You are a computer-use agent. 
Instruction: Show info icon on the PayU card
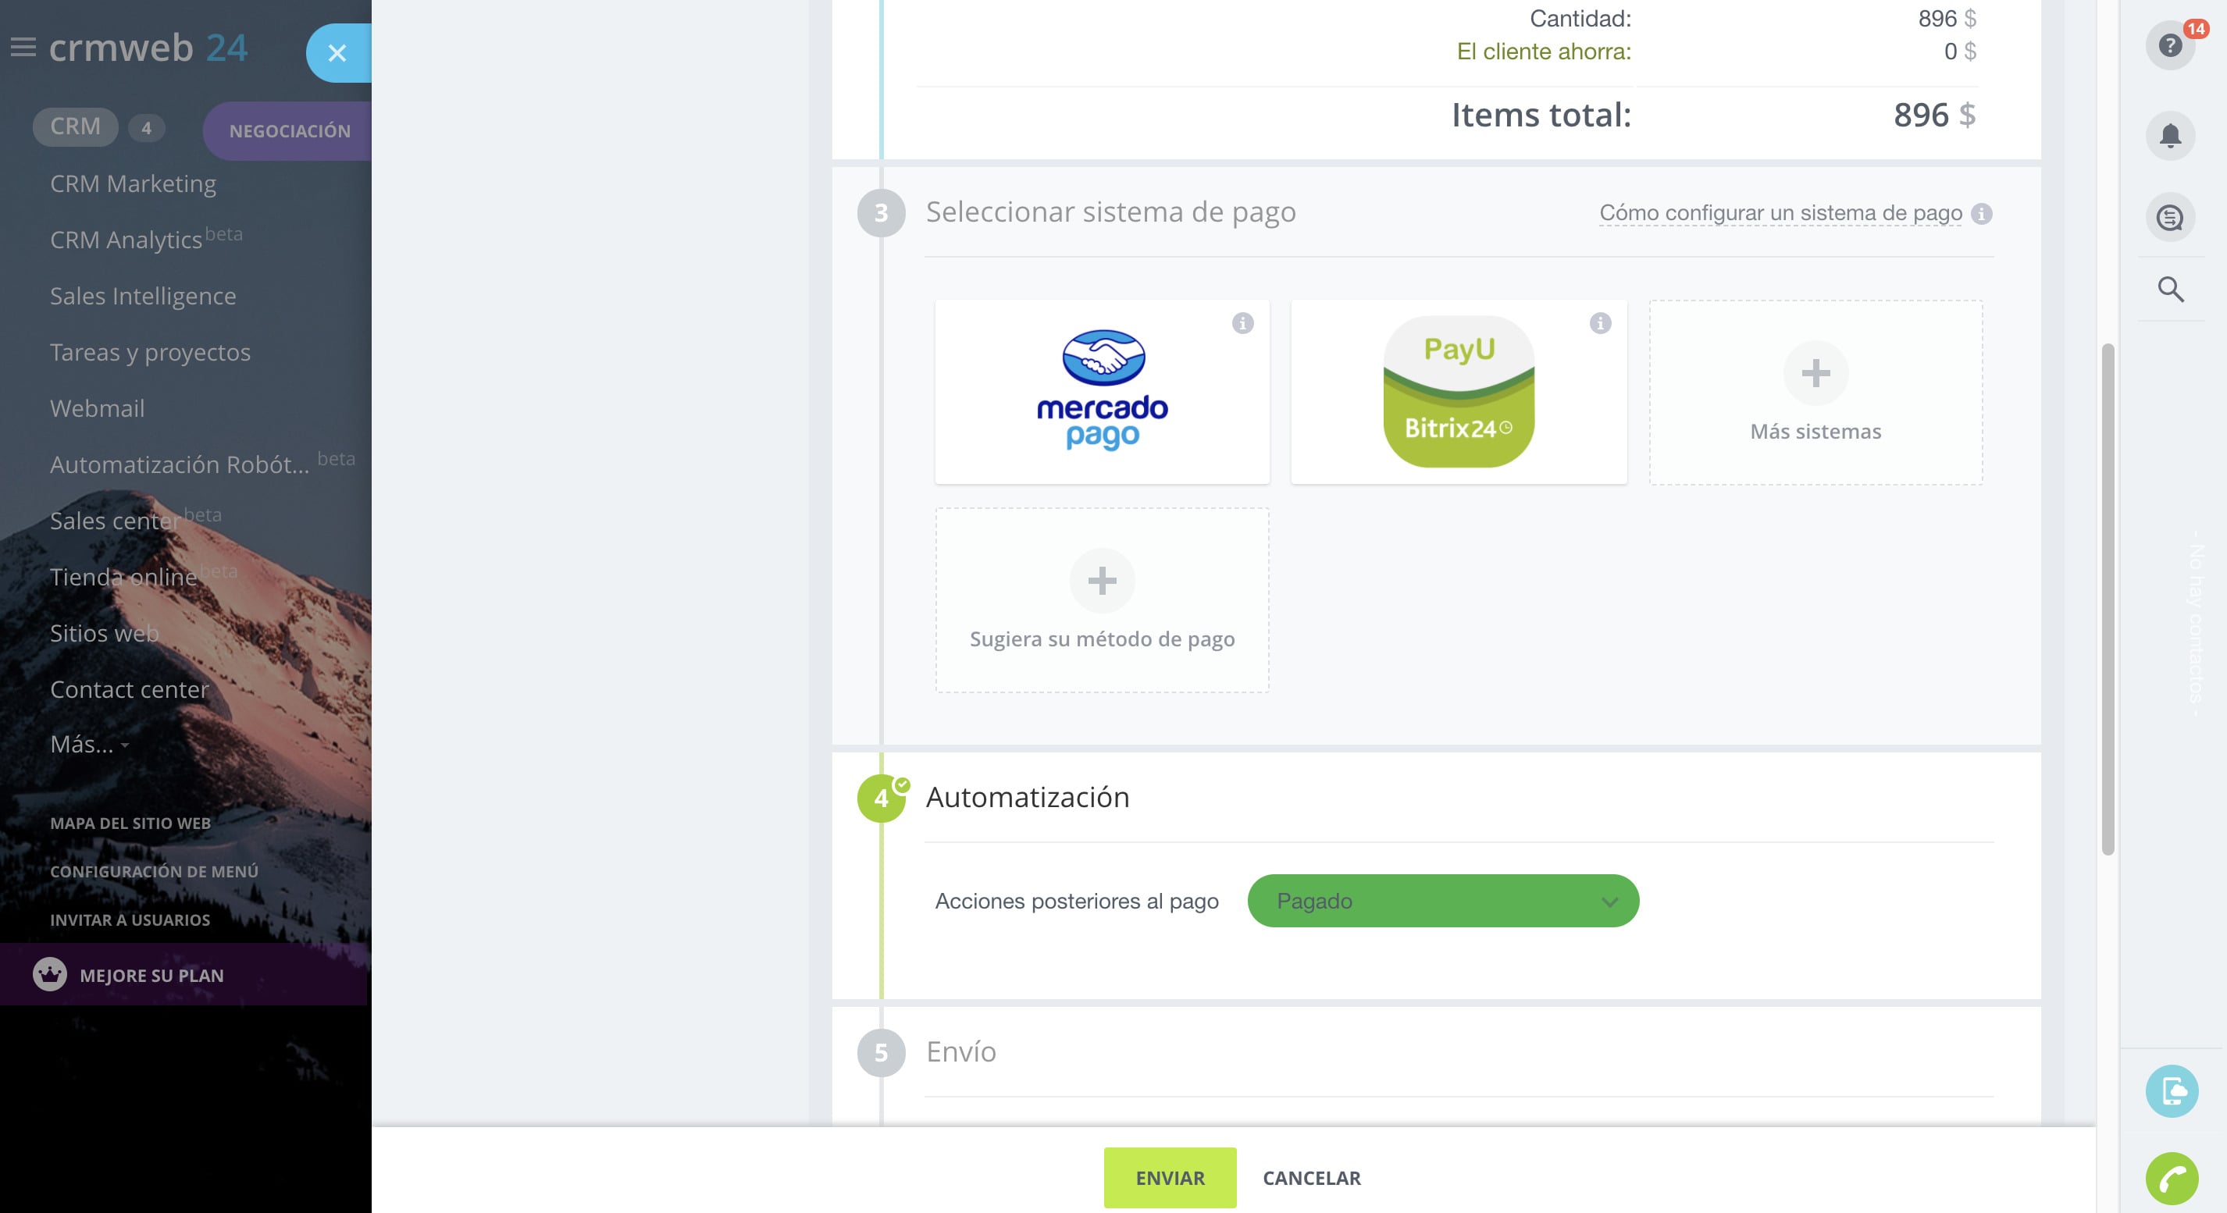point(1600,323)
